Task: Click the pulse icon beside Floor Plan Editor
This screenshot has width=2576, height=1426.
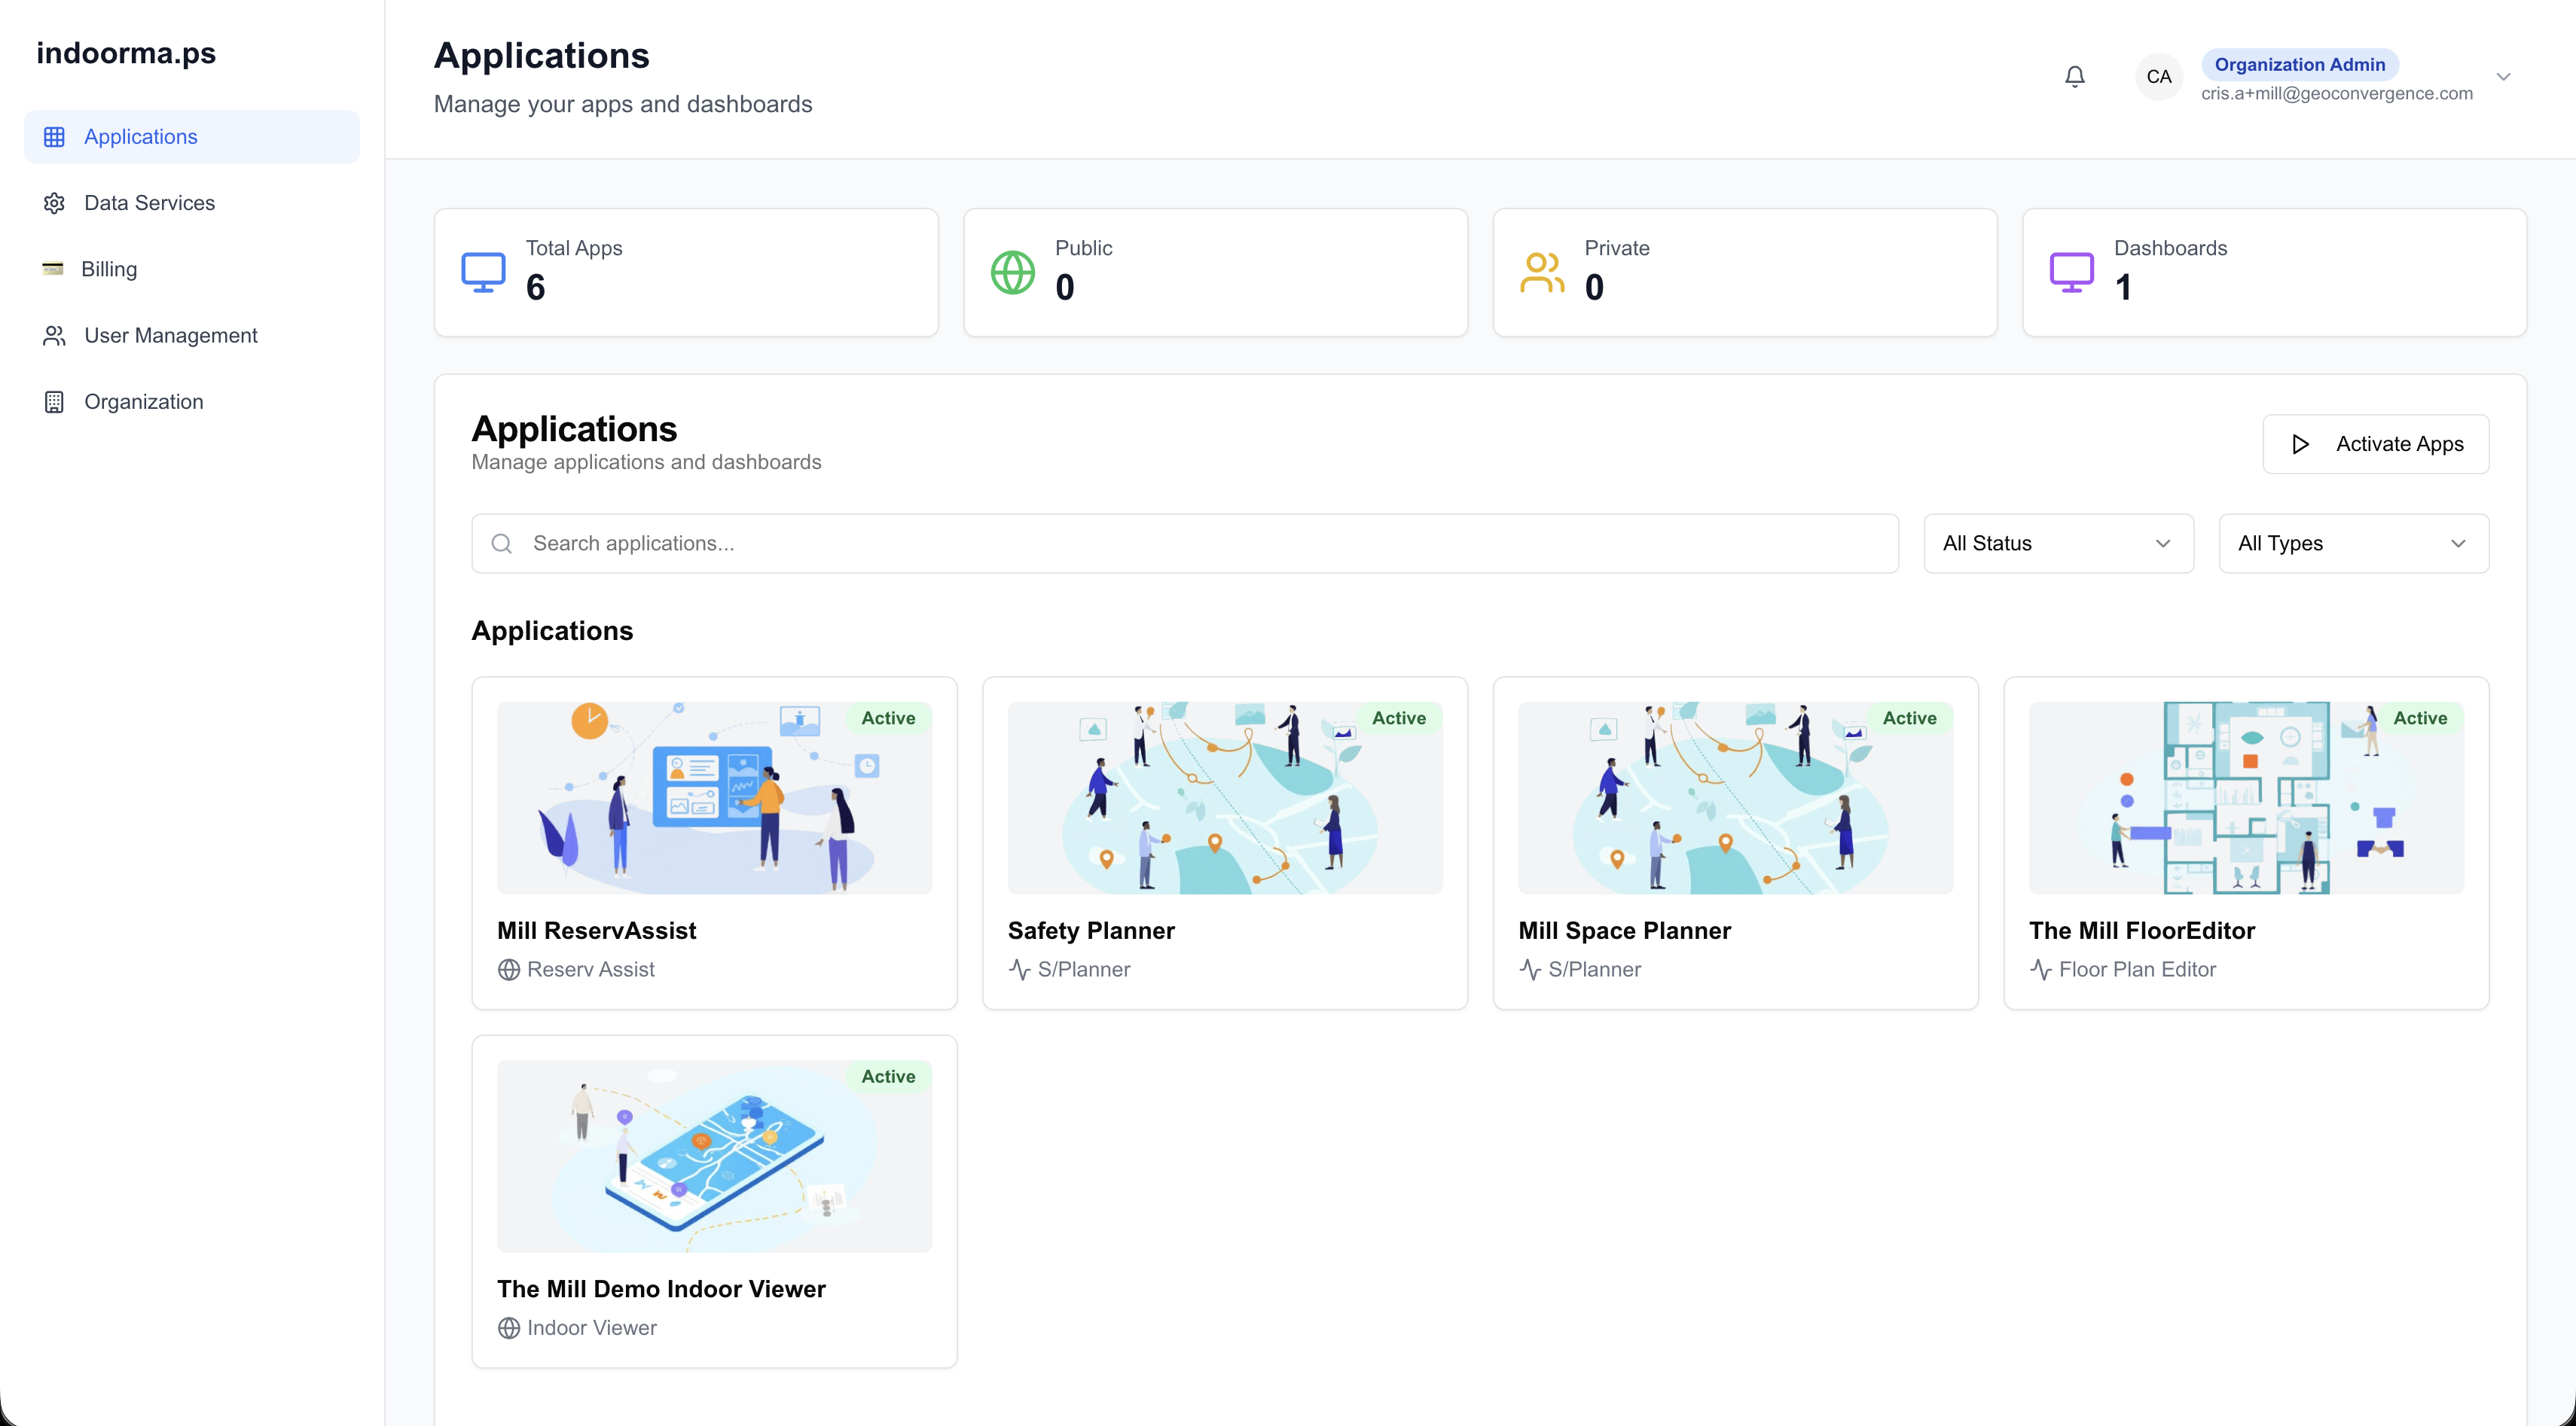Action: click(2041, 969)
